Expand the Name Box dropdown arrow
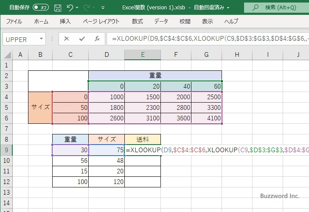The height and width of the screenshot is (212, 309). 42,39
